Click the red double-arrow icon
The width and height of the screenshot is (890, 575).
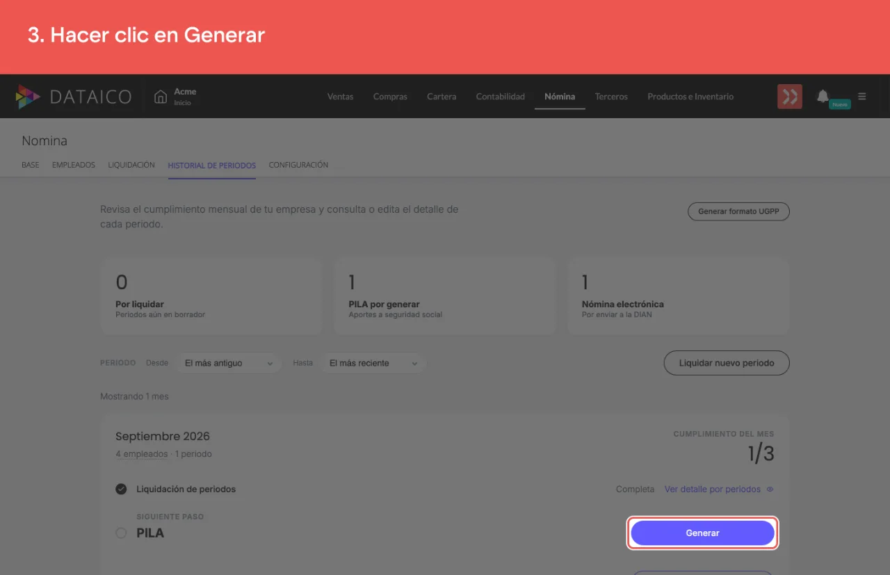(x=790, y=97)
